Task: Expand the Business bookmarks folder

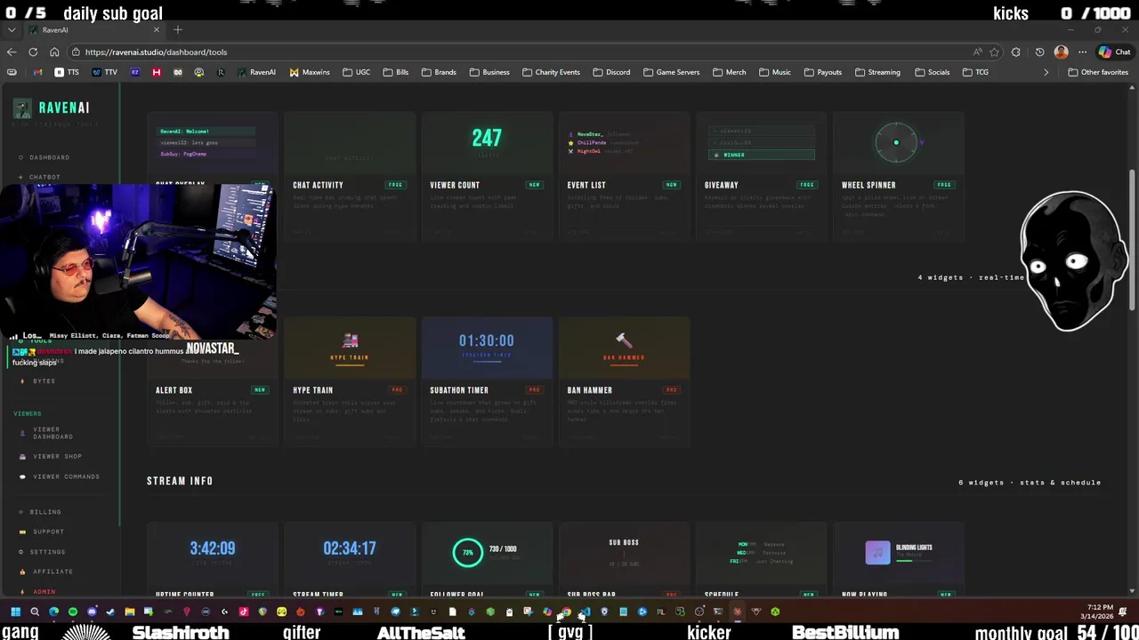Action: [x=489, y=72]
